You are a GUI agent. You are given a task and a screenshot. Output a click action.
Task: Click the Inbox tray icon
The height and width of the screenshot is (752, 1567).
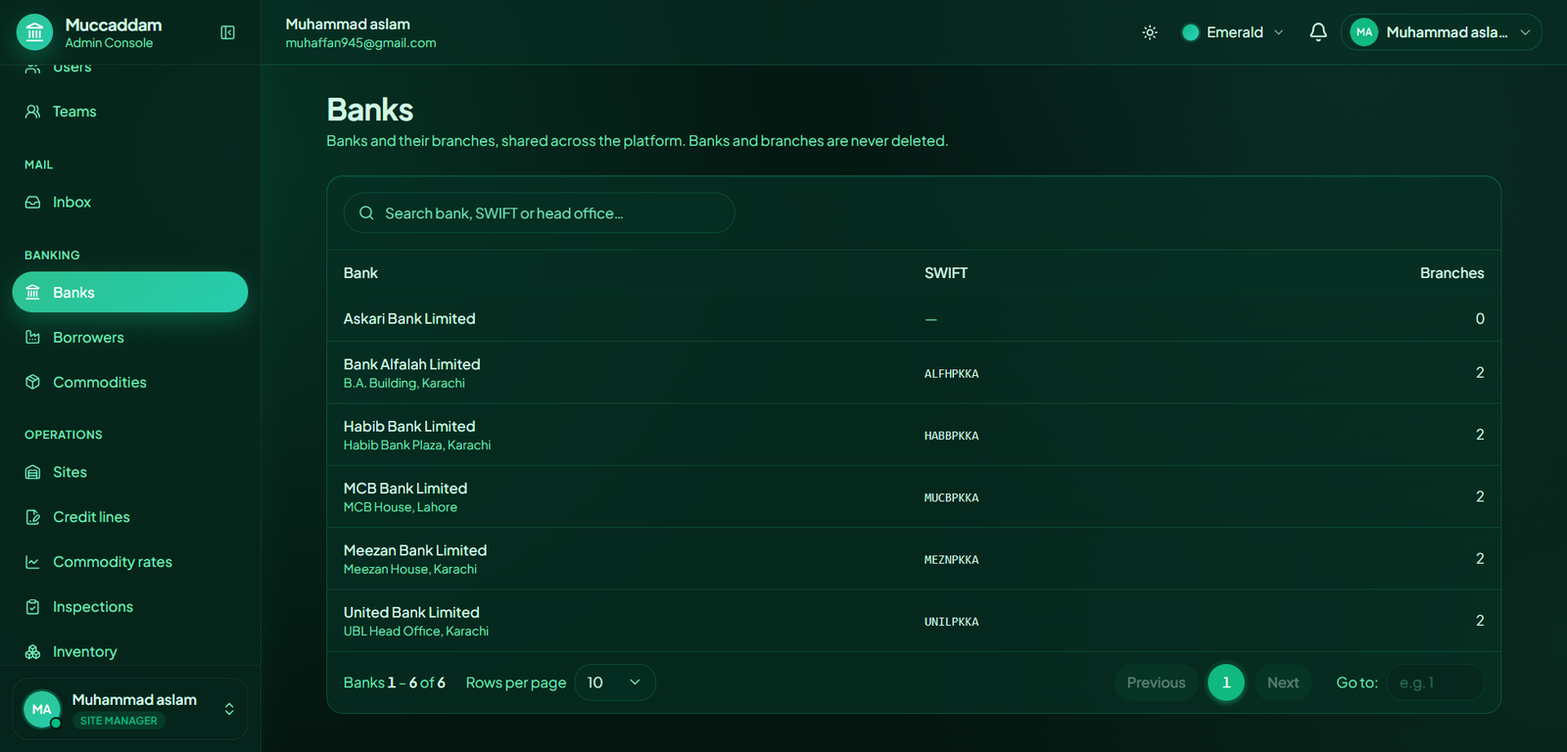point(32,202)
